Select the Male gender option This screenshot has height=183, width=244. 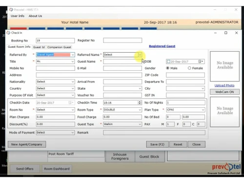click(167, 68)
